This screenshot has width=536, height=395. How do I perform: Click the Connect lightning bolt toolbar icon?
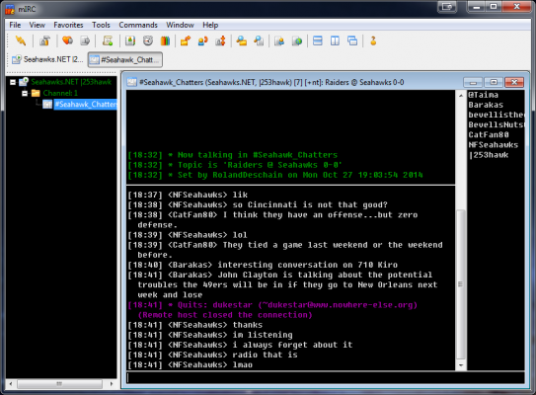point(21,40)
